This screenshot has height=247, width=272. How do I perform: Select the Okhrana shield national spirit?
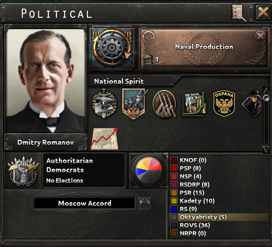pos(224,104)
